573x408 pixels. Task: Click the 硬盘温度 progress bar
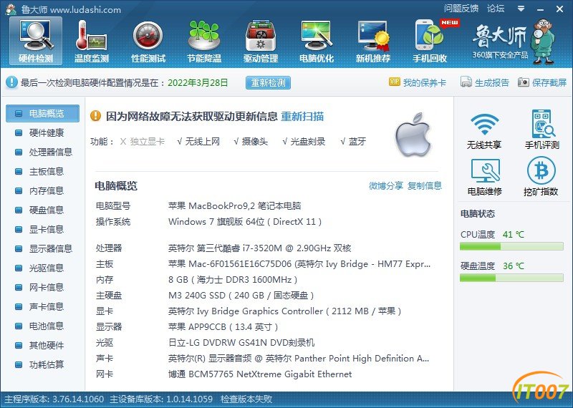(x=511, y=278)
